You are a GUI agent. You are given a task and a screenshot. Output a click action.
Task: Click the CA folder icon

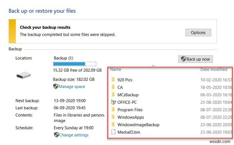coord(113,87)
